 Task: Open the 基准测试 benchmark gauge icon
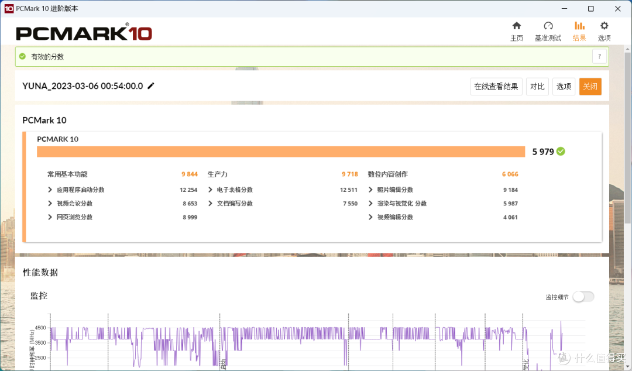548,26
